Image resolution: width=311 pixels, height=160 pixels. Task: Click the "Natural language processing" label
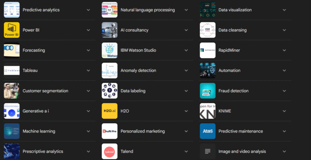coord(148,10)
